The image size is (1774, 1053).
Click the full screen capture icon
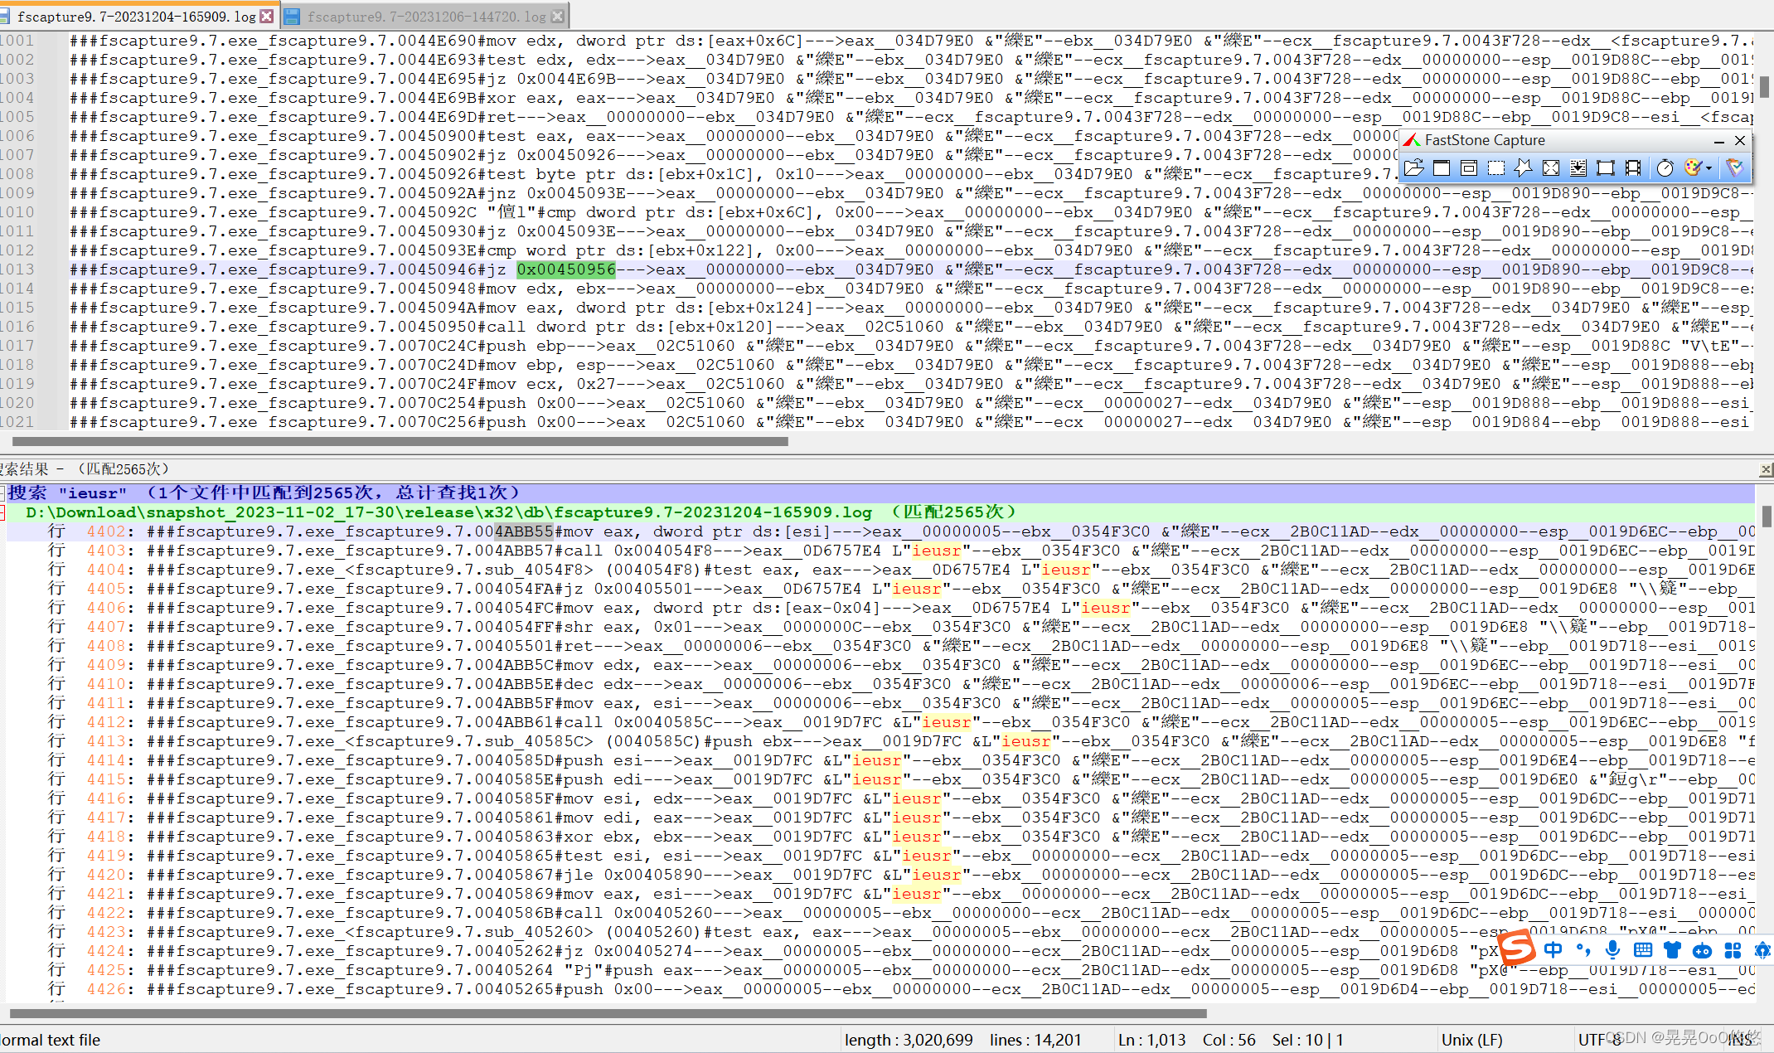(1552, 167)
